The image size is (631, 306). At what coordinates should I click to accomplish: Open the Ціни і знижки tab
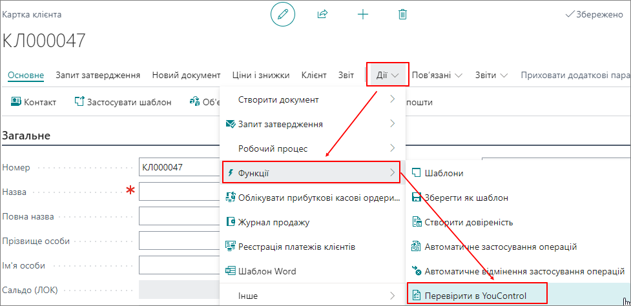point(261,75)
